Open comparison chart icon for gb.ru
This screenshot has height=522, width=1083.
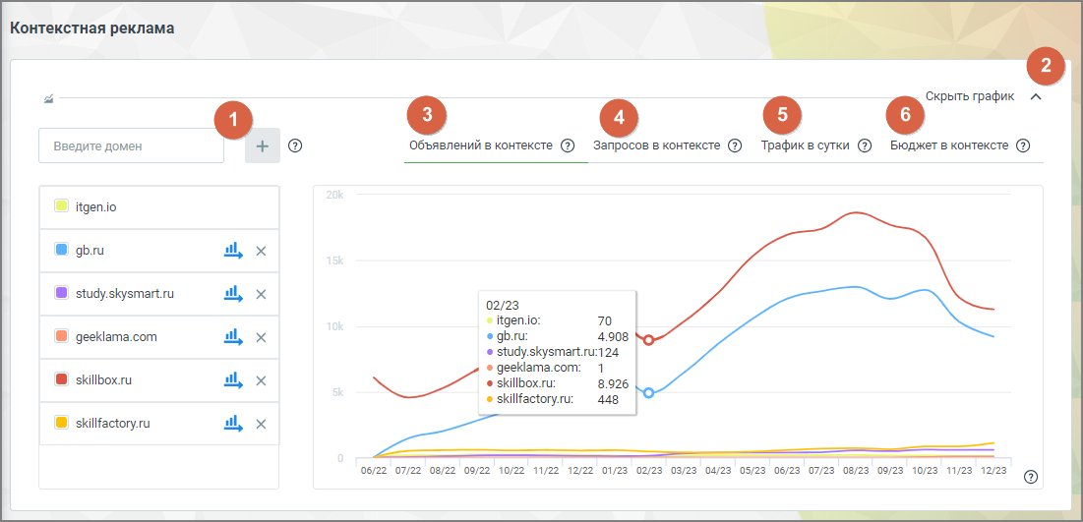click(233, 251)
